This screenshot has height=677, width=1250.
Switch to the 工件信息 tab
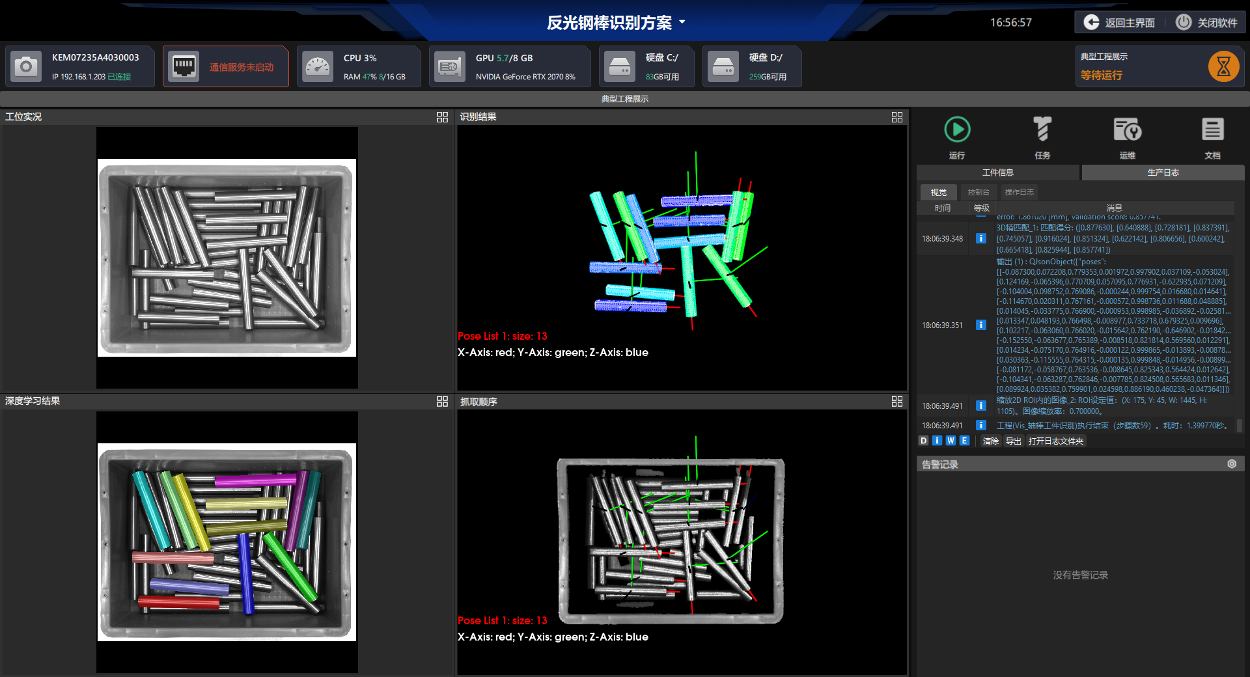[997, 173]
